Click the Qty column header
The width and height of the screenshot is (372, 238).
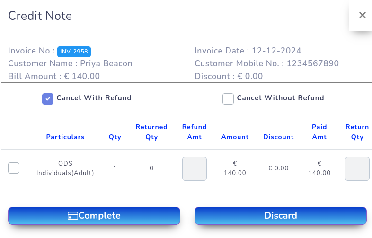click(x=115, y=137)
